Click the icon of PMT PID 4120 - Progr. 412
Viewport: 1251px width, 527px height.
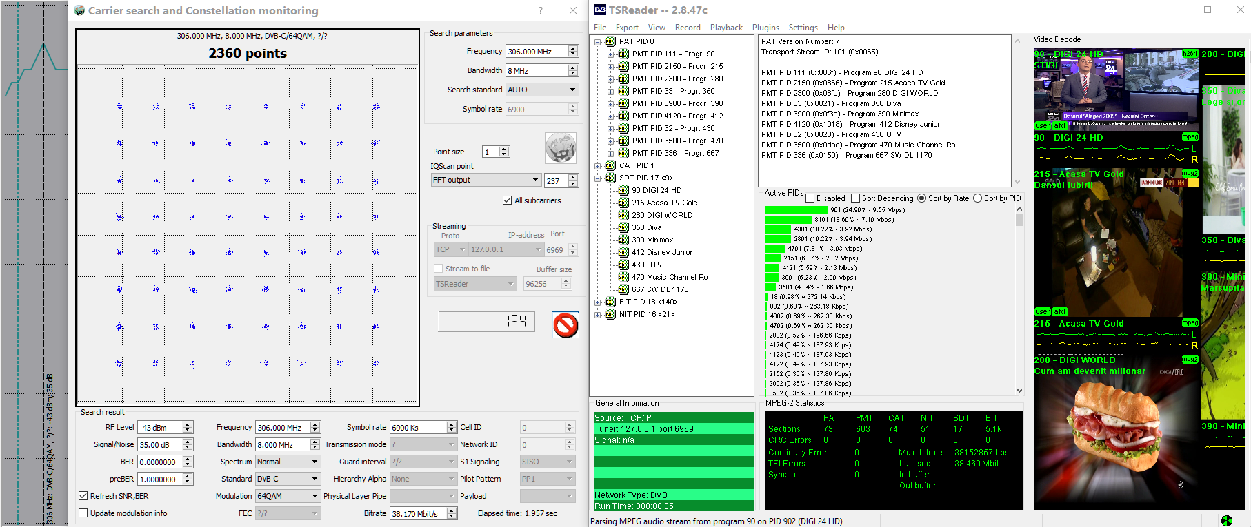click(623, 116)
